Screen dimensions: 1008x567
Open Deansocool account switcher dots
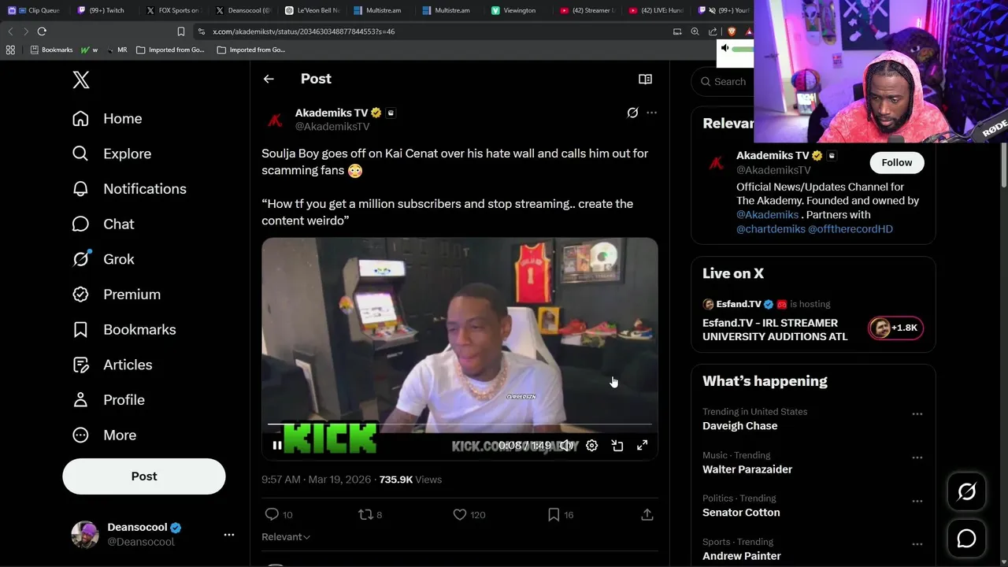click(229, 535)
